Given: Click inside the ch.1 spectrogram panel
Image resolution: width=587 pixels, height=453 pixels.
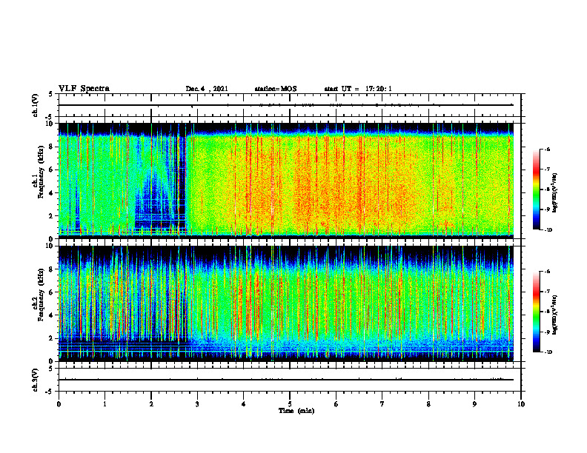Looking at the screenshot, I should tap(286, 181).
